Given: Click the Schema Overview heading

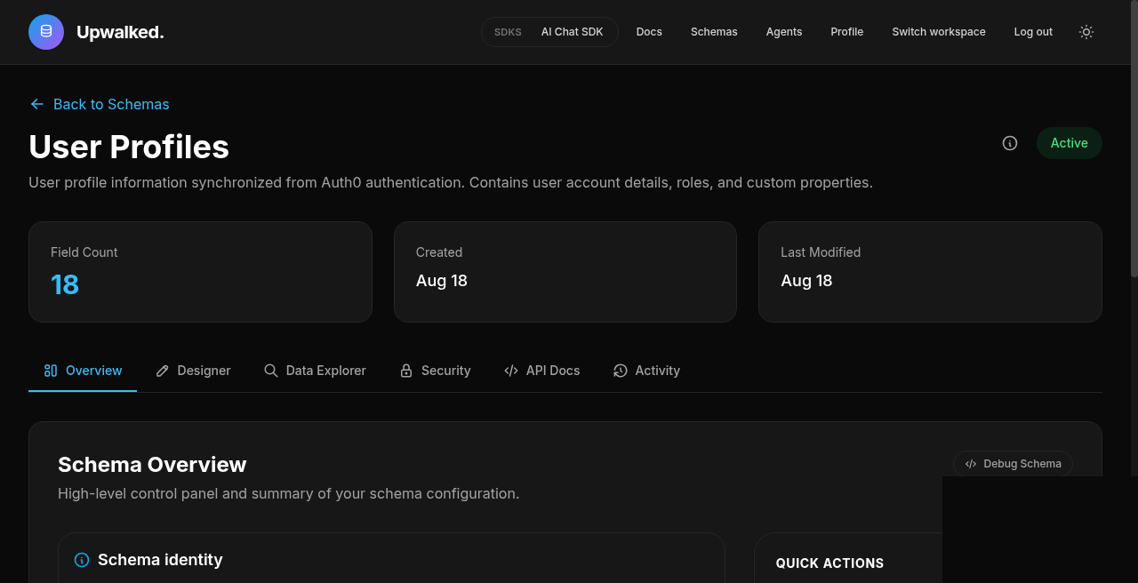Looking at the screenshot, I should 152,465.
